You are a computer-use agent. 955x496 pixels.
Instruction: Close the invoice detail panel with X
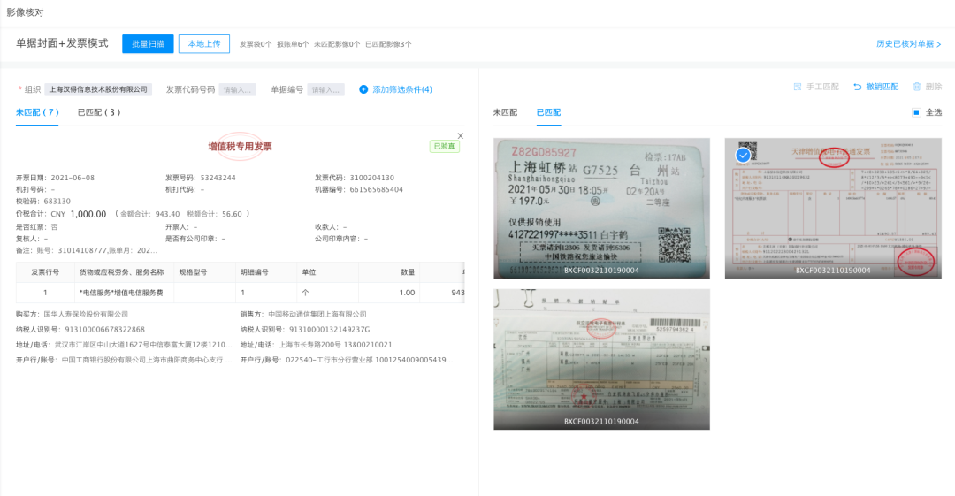[x=460, y=136]
